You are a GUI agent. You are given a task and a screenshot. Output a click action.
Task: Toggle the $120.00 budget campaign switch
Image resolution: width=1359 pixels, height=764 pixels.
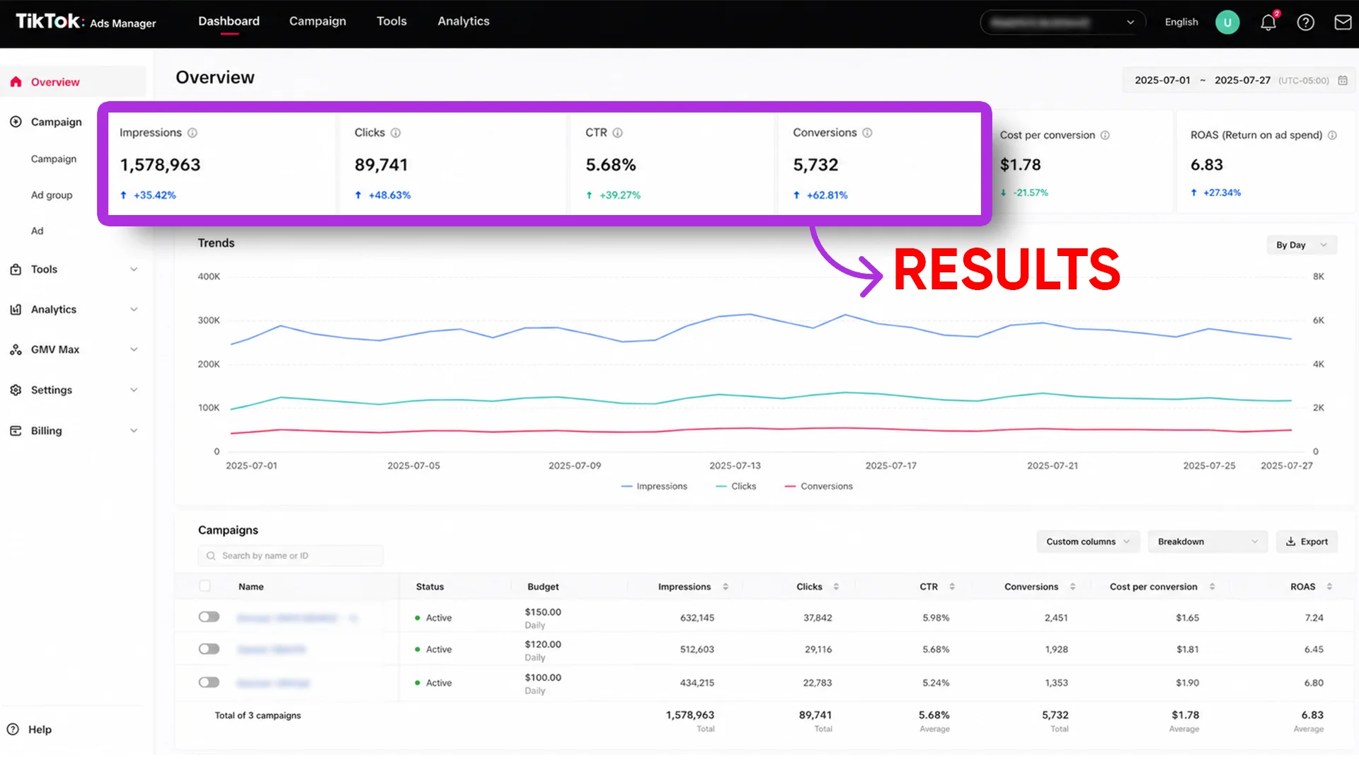click(x=209, y=649)
